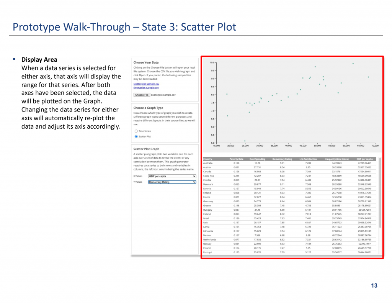Click the Country column header
This screenshot has width=392, height=303.
point(208,159)
